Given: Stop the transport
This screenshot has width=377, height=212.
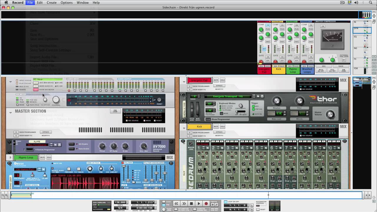Looking at the screenshot, I should 191,203.
